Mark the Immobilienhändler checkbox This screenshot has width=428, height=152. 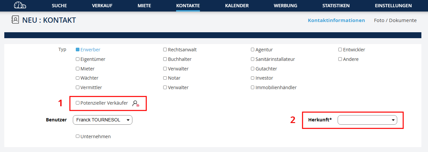coord(253,88)
